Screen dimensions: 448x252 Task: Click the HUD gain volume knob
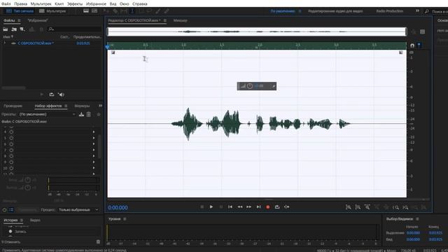(250, 86)
